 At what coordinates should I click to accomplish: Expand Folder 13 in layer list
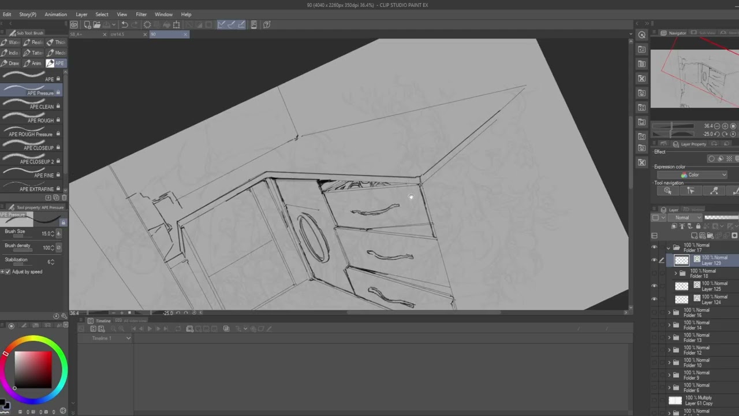669,337
